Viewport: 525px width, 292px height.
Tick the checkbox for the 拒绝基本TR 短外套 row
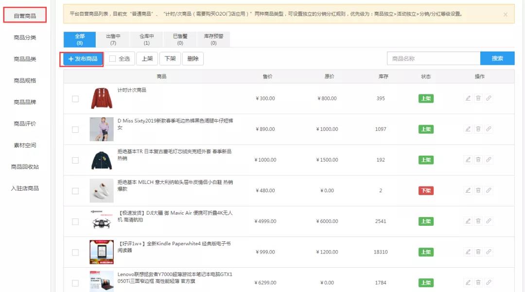pyautogui.click(x=75, y=160)
